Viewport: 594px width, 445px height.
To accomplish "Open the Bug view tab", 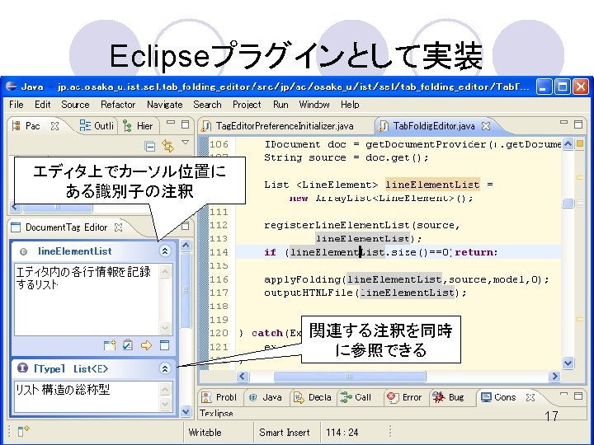I will tap(449, 397).
